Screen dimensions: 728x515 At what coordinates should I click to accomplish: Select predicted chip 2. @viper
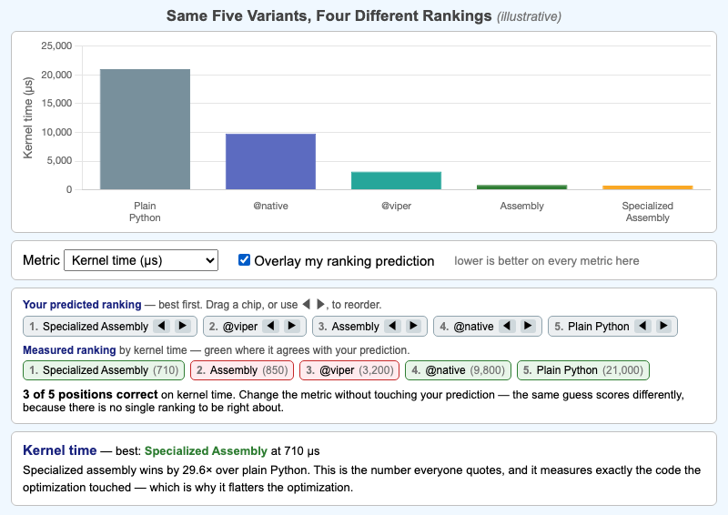[x=255, y=326]
